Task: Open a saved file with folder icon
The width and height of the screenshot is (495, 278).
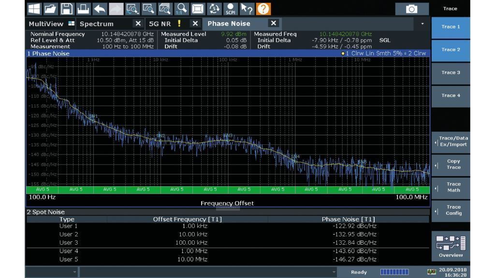Action: pos(50,8)
